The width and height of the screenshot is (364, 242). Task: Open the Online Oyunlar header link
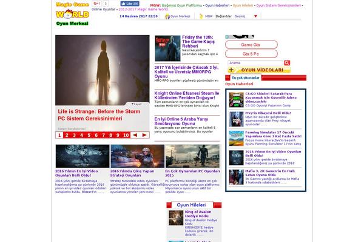coord(103,10)
